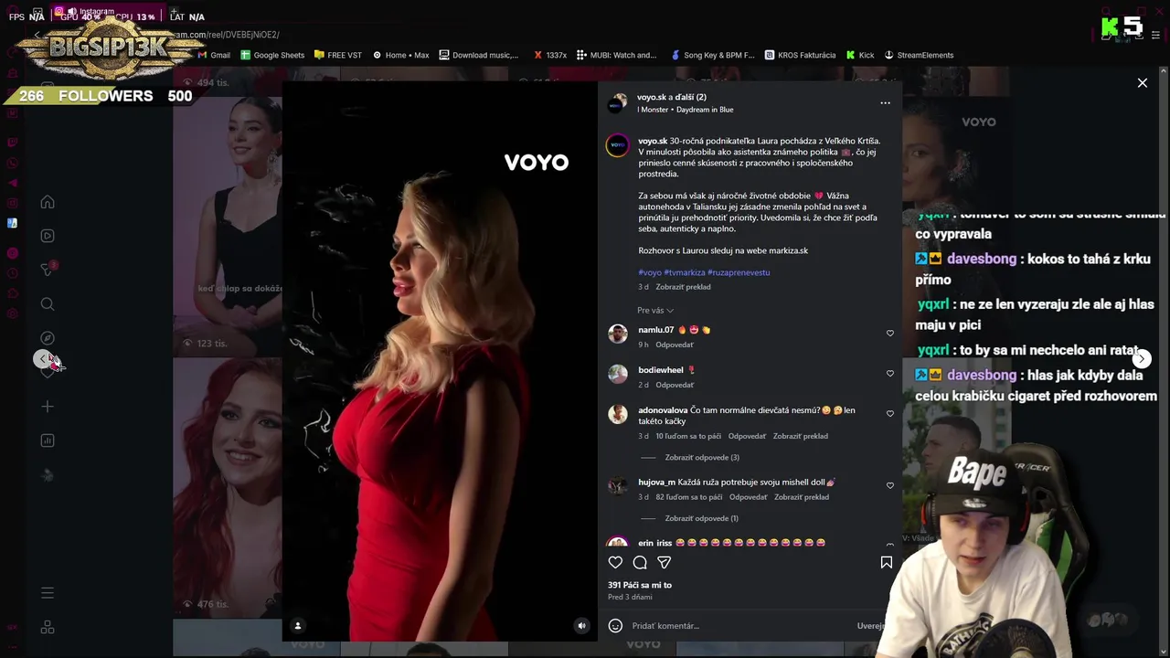Open hujova_m's username
This screenshot has height=658, width=1170.
[656, 483]
